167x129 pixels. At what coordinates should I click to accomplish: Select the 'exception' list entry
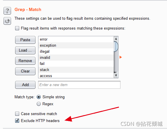(x=76, y=46)
